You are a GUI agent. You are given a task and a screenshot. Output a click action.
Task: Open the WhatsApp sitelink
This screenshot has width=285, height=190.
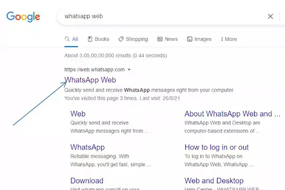click(87, 147)
